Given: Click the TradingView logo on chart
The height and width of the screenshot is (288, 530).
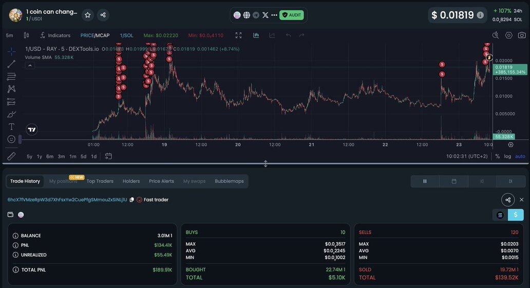Looking at the screenshot, I should pos(32,130).
